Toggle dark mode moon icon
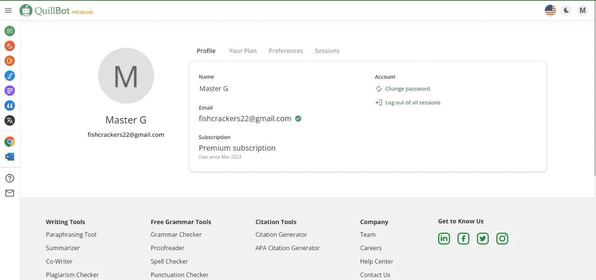596x280 pixels. tap(567, 10)
